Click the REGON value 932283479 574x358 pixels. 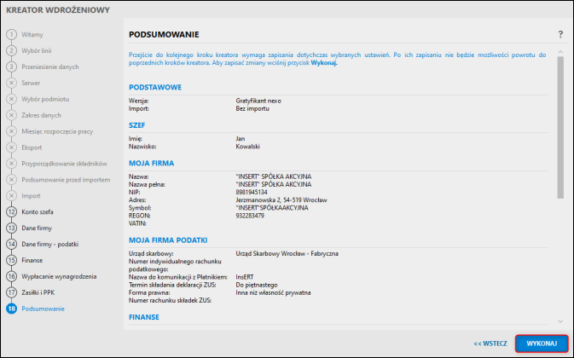tap(250, 216)
